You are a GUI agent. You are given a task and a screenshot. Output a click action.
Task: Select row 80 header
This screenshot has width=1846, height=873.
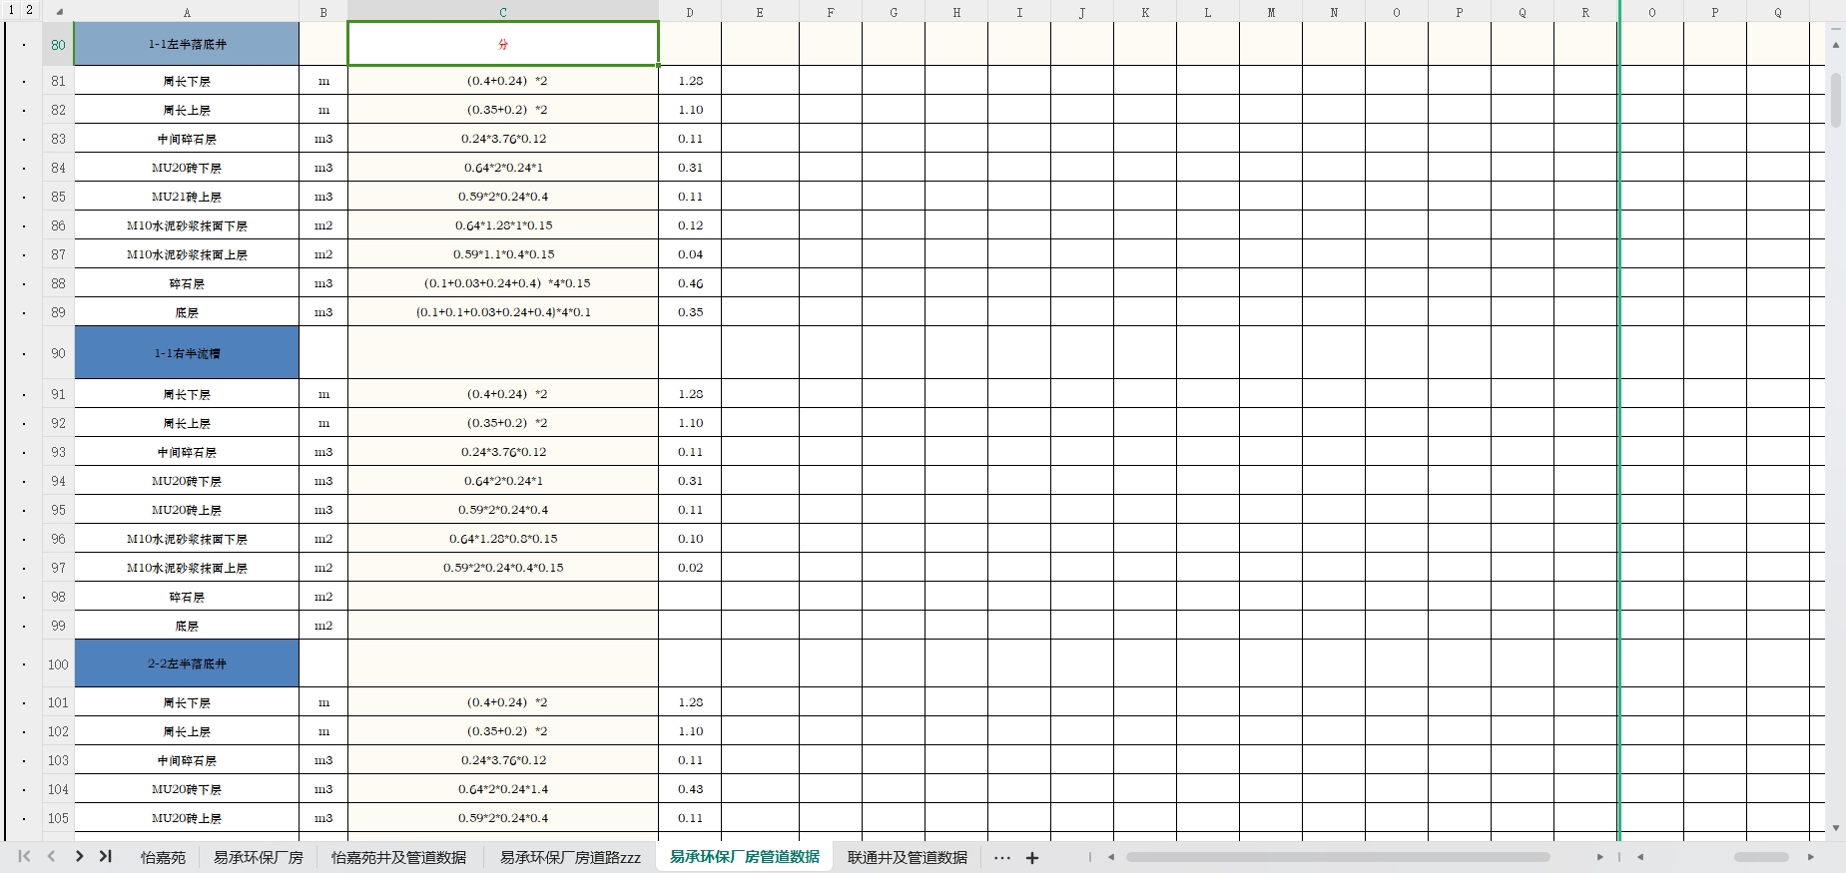pyautogui.click(x=58, y=45)
